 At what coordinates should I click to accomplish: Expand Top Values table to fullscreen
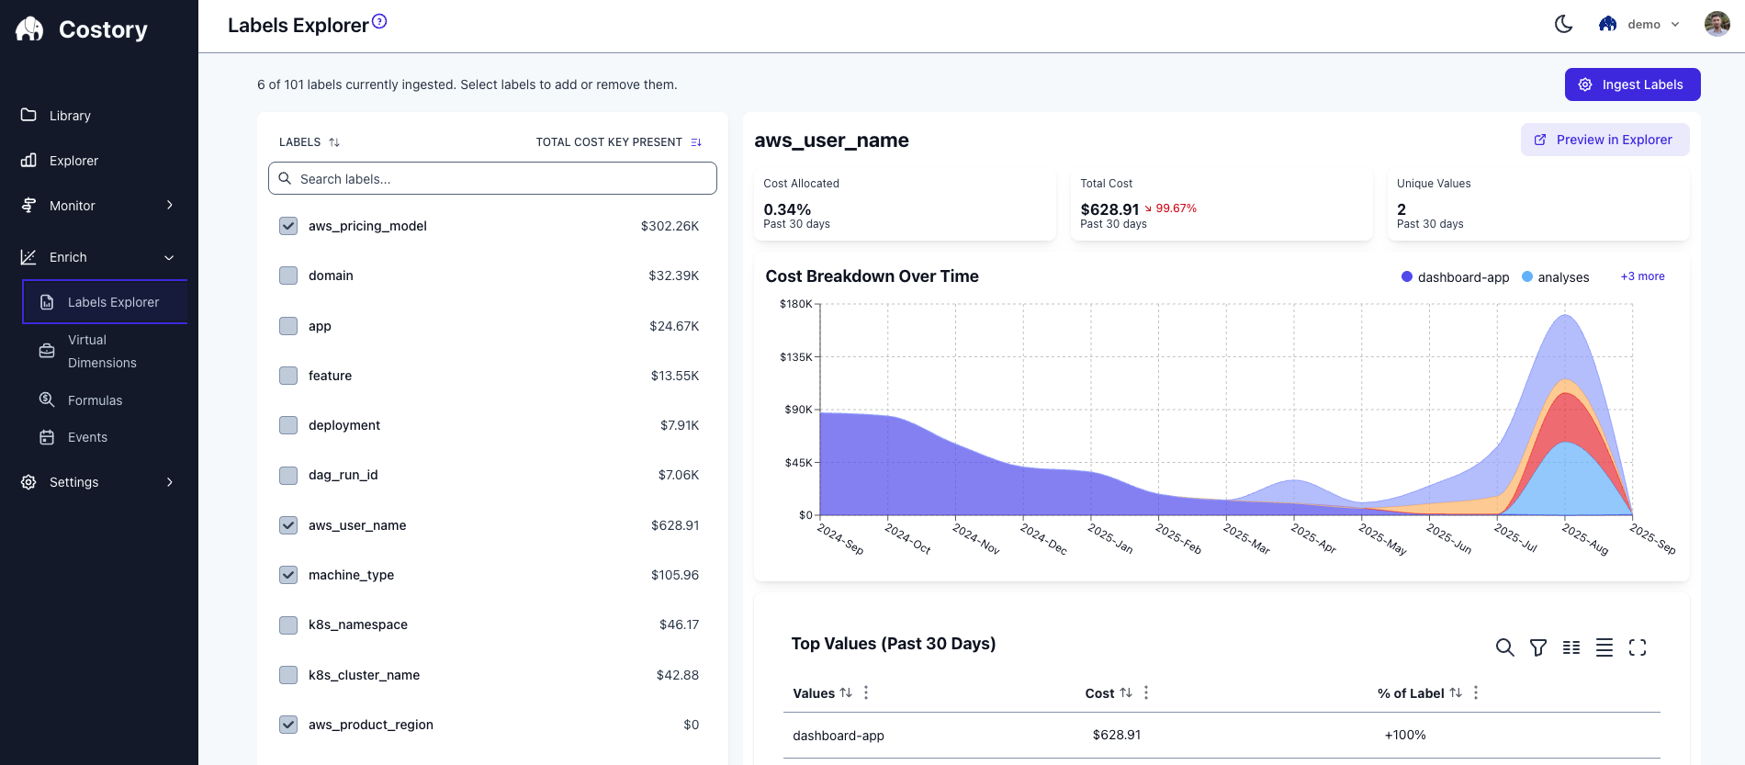[x=1637, y=647]
